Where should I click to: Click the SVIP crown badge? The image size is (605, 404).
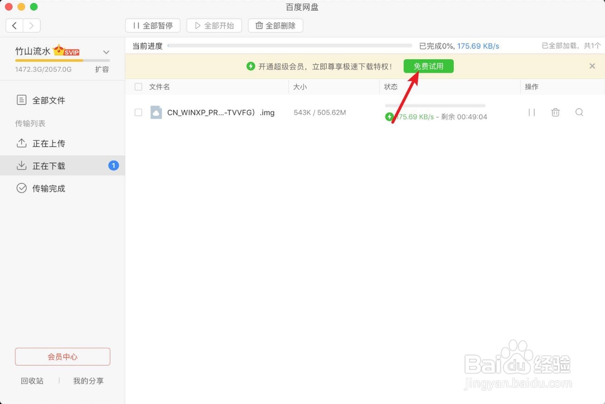pos(66,51)
